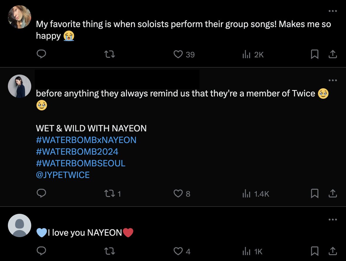Reply to the soloists group songs tweet

pos(41,54)
